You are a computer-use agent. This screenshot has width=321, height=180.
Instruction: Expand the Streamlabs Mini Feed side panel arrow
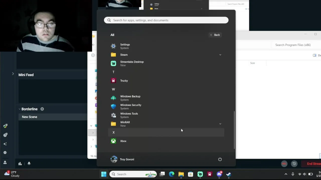[x=13, y=74]
